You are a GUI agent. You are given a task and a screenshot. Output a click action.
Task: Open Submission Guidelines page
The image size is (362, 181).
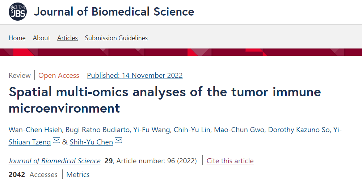pos(116,38)
